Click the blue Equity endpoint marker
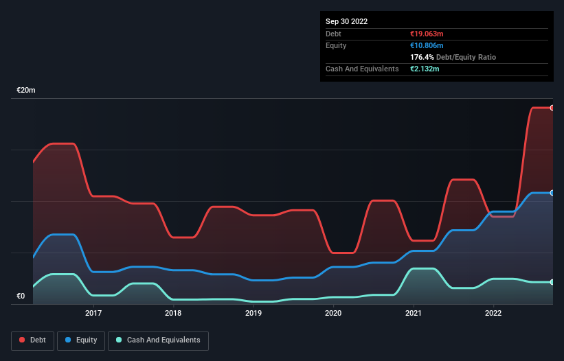 pyautogui.click(x=552, y=193)
